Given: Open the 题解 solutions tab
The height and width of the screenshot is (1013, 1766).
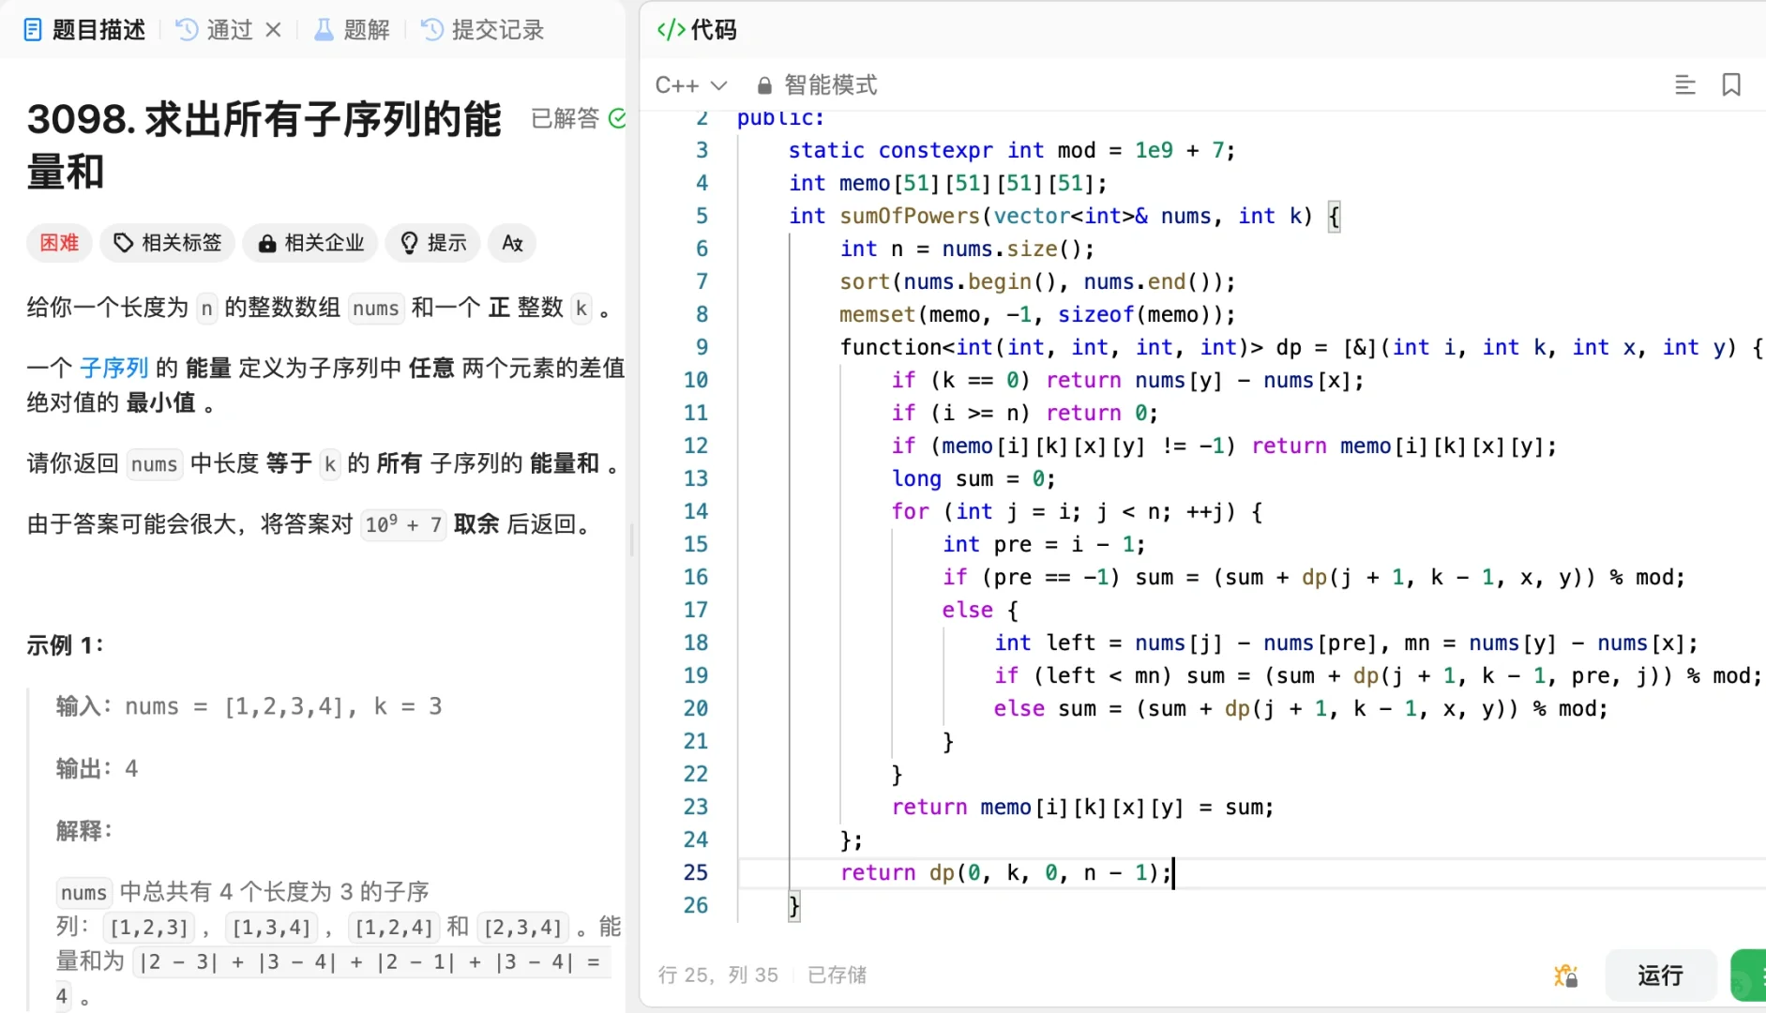Looking at the screenshot, I should click(352, 30).
